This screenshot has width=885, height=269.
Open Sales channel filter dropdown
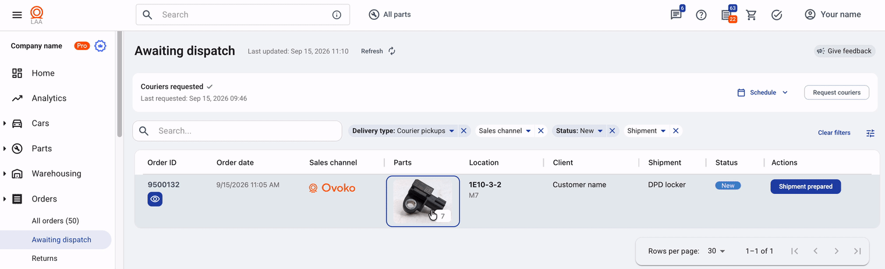(x=504, y=131)
